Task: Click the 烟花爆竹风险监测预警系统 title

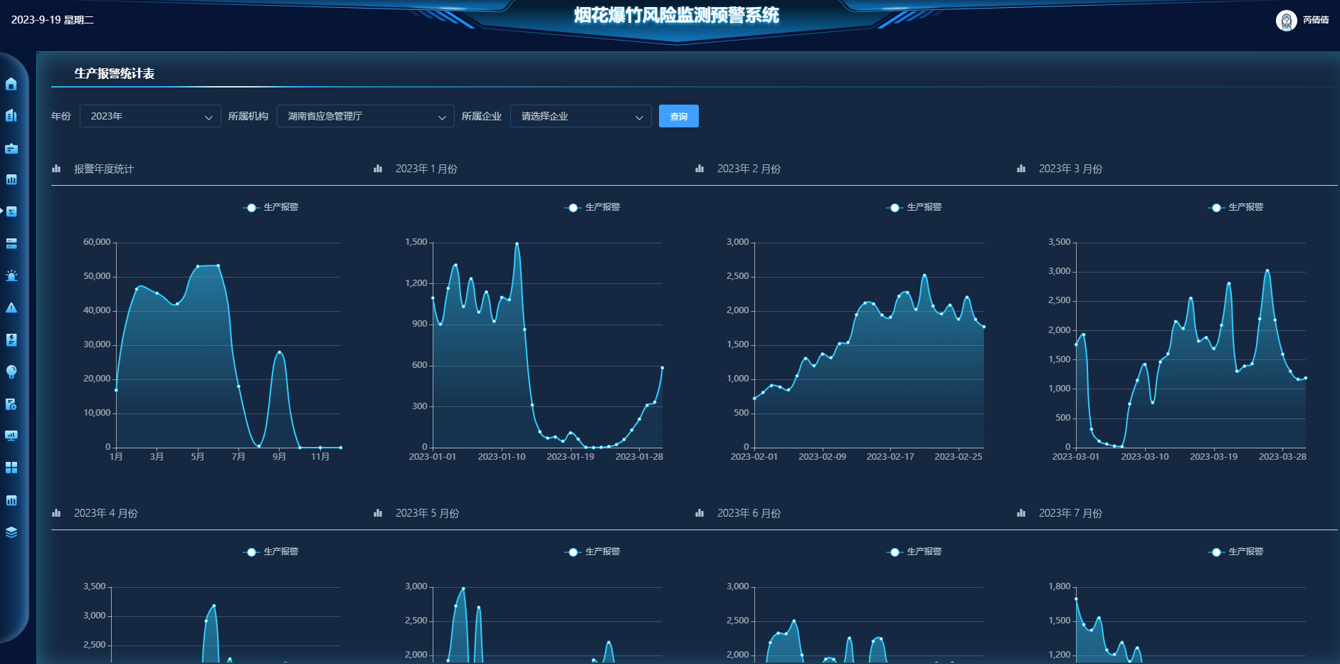Action: coord(677,15)
